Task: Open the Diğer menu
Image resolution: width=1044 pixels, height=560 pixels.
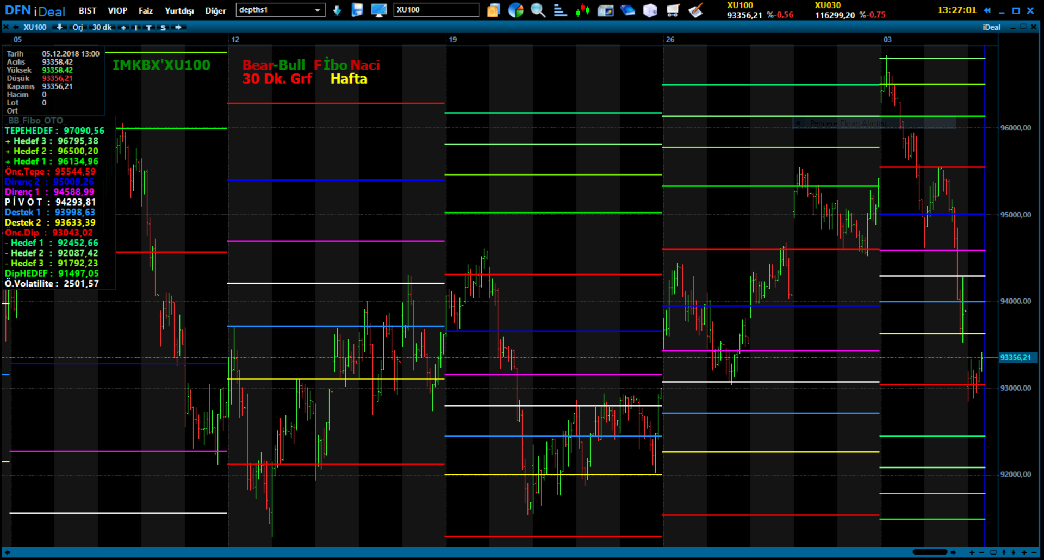Action: pyautogui.click(x=215, y=10)
